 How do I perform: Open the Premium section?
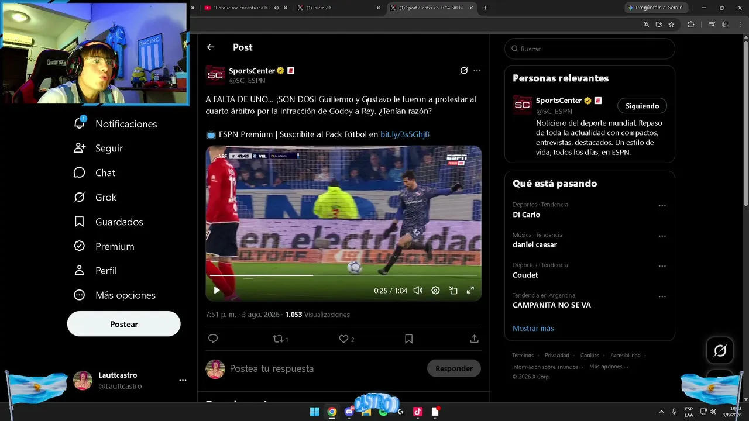click(104, 246)
